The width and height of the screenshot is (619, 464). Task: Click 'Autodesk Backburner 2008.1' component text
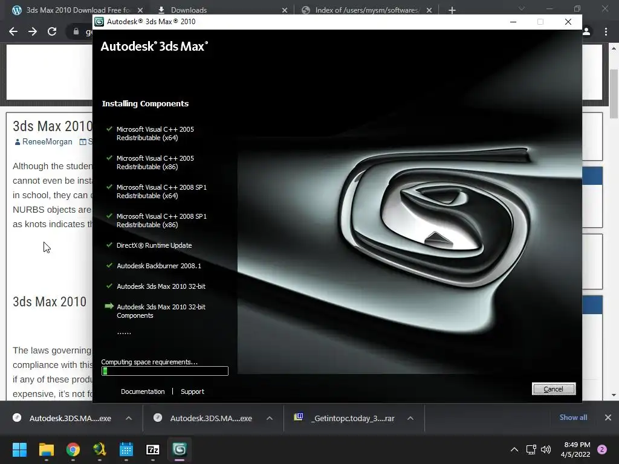pos(159,266)
